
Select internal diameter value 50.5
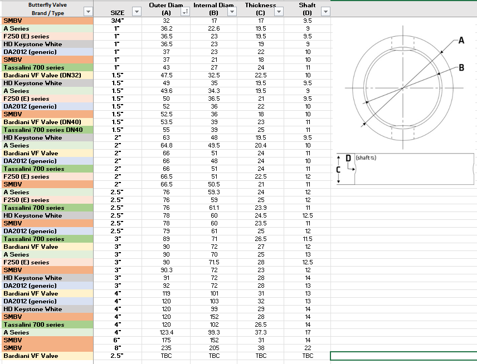(214, 184)
